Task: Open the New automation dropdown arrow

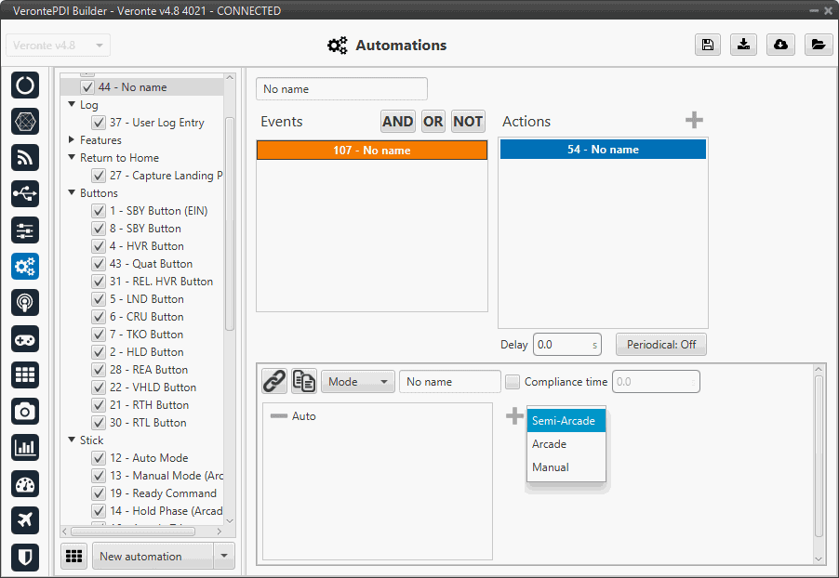Action: tap(223, 557)
